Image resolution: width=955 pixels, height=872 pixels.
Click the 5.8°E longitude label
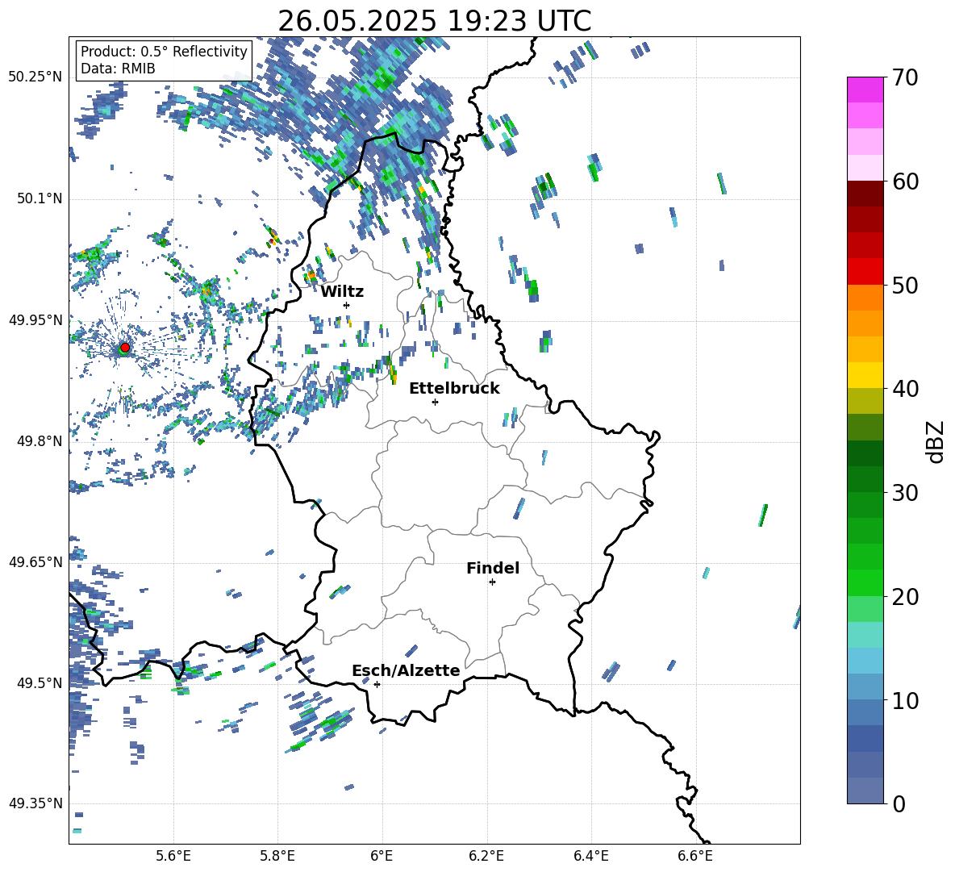pyautogui.click(x=277, y=856)
